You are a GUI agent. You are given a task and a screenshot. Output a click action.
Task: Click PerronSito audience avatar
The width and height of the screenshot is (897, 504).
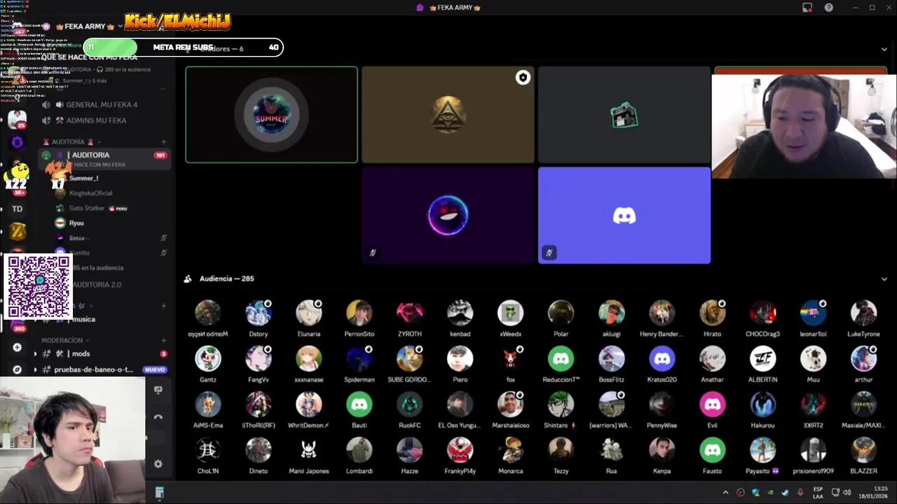[x=359, y=313]
